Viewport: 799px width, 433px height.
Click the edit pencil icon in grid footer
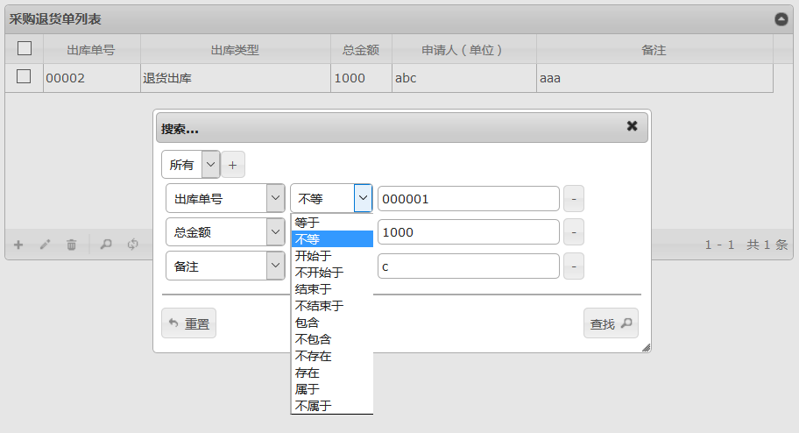click(x=46, y=245)
